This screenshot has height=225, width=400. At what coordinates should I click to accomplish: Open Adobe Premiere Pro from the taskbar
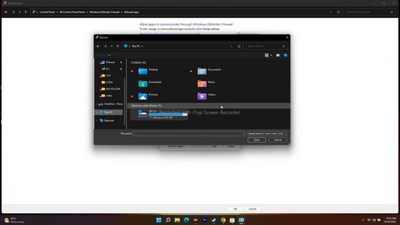coord(204,220)
